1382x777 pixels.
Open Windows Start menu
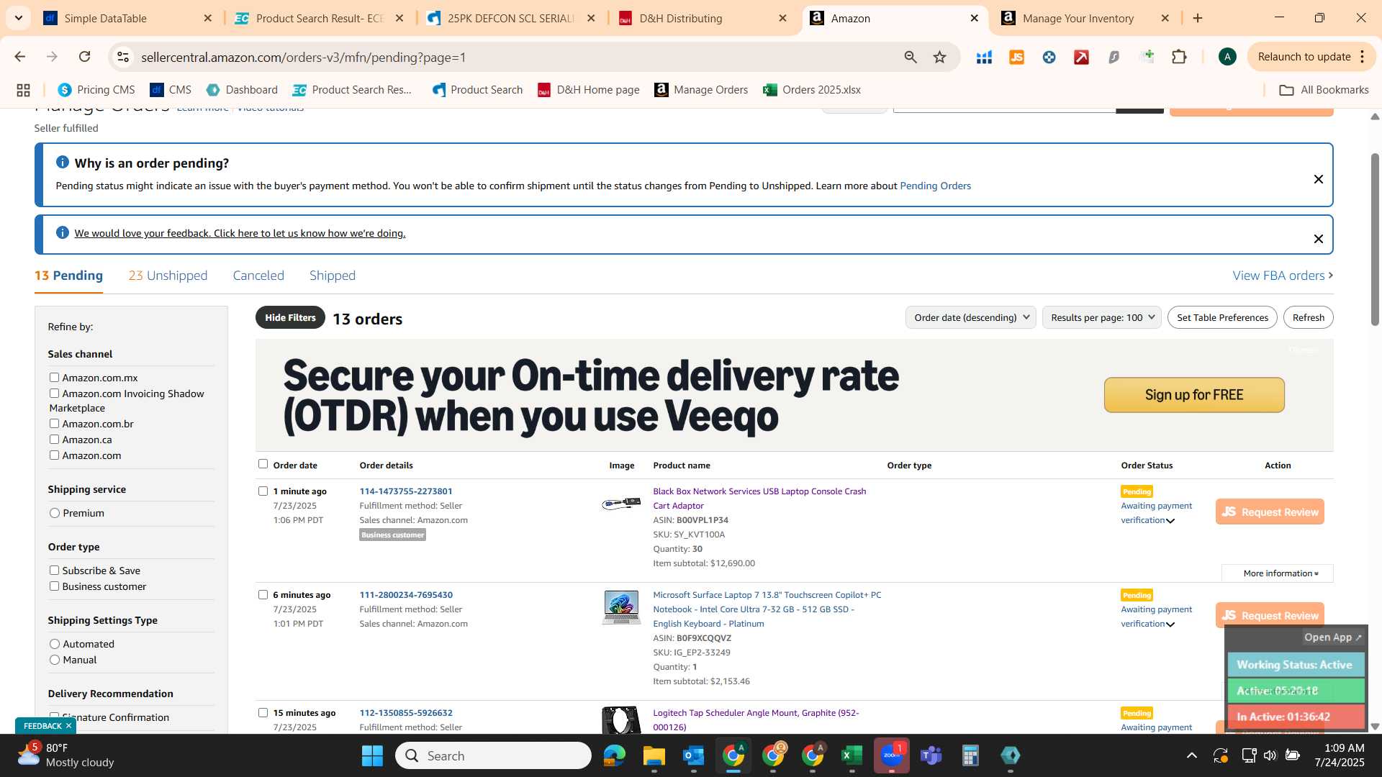coord(372,755)
